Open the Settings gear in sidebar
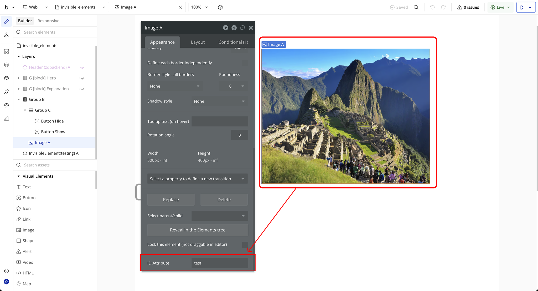Viewport: 538px width, 291px height. (x=6, y=105)
